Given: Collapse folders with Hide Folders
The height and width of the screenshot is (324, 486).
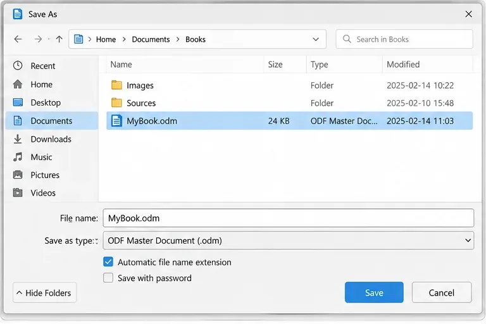Looking at the screenshot, I should point(45,293).
